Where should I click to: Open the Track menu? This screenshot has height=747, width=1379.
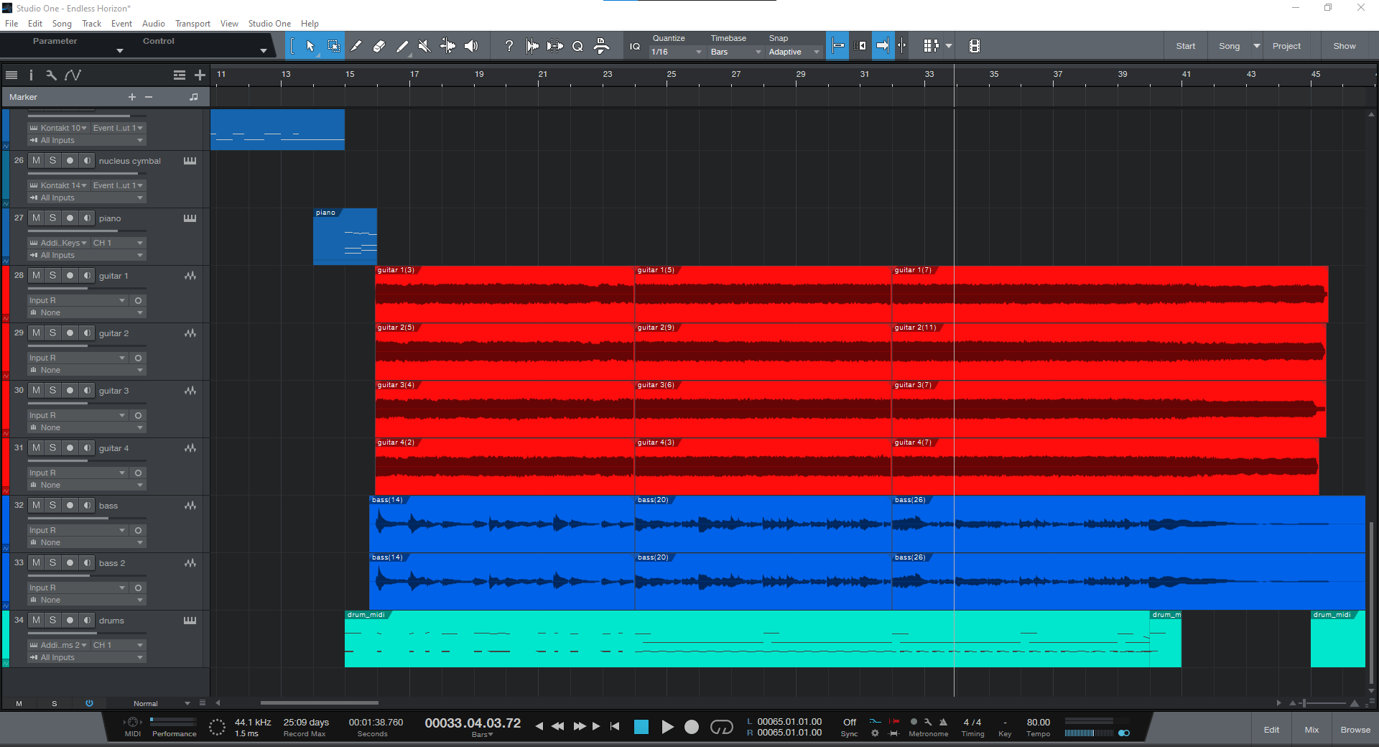pyautogui.click(x=92, y=24)
